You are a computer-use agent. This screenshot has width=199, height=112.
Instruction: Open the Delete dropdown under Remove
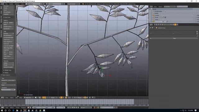[x=8, y=63]
